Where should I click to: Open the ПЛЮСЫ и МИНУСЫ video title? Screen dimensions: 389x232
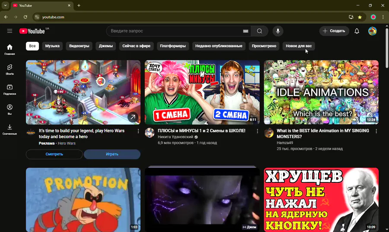(201, 131)
